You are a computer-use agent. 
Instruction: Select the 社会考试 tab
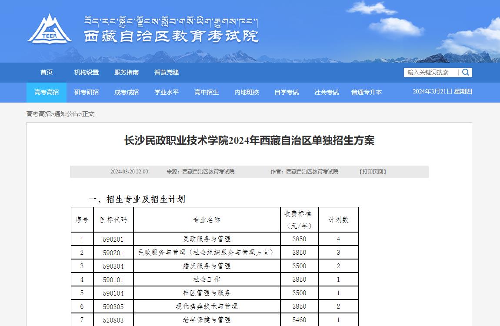point(327,93)
